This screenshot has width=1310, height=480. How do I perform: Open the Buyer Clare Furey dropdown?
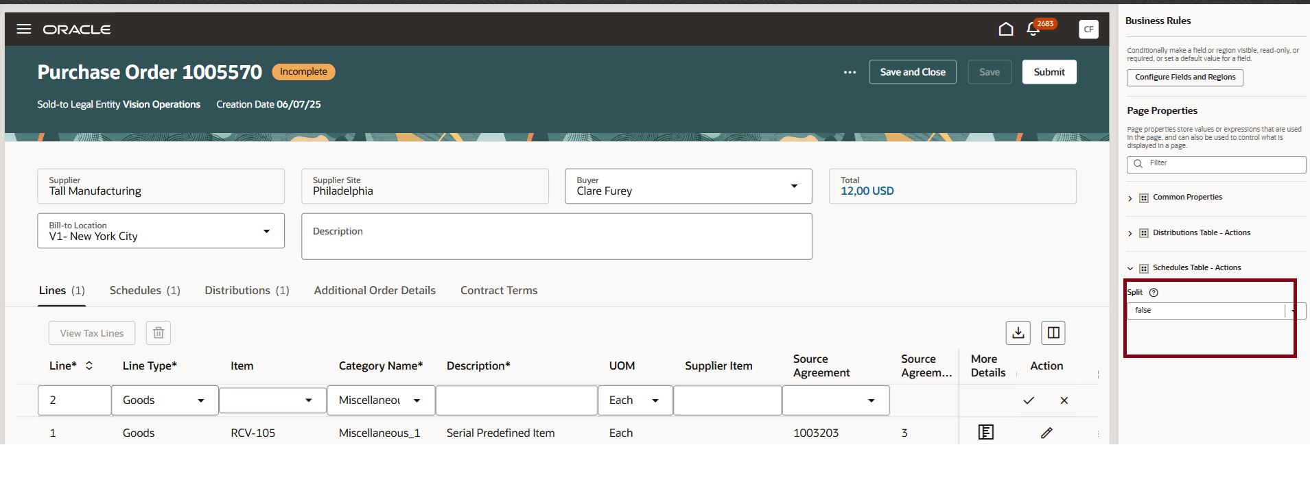[794, 187]
